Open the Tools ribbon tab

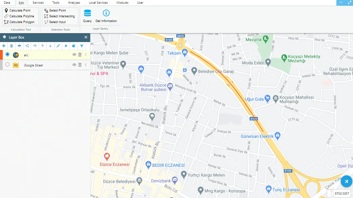[56, 3]
